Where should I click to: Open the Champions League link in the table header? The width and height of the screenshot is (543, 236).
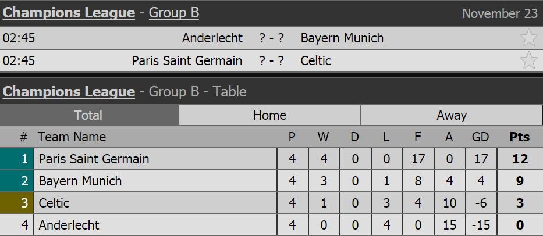pyautogui.click(x=69, y=92)
